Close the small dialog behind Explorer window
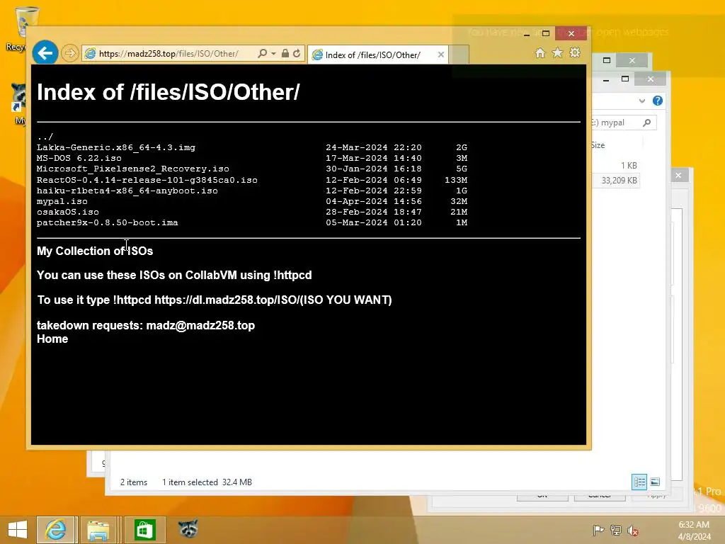Image resolution: width=725 pixels, height=544 pixels. 678,176
